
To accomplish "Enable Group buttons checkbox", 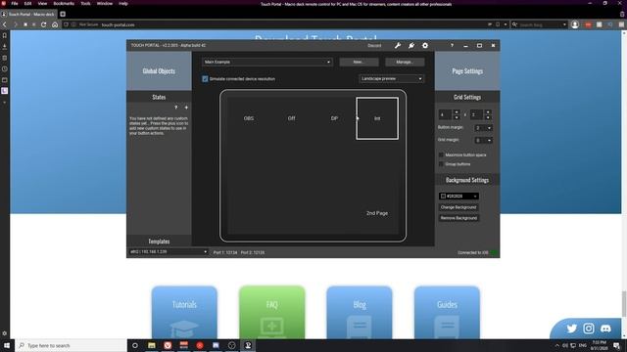I will (x=442, y=164).
